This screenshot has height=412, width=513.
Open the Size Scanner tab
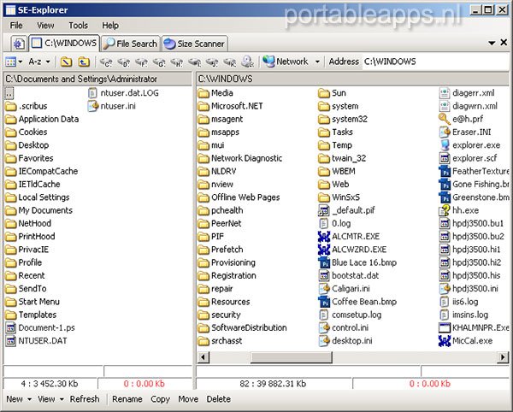[195, 44]
